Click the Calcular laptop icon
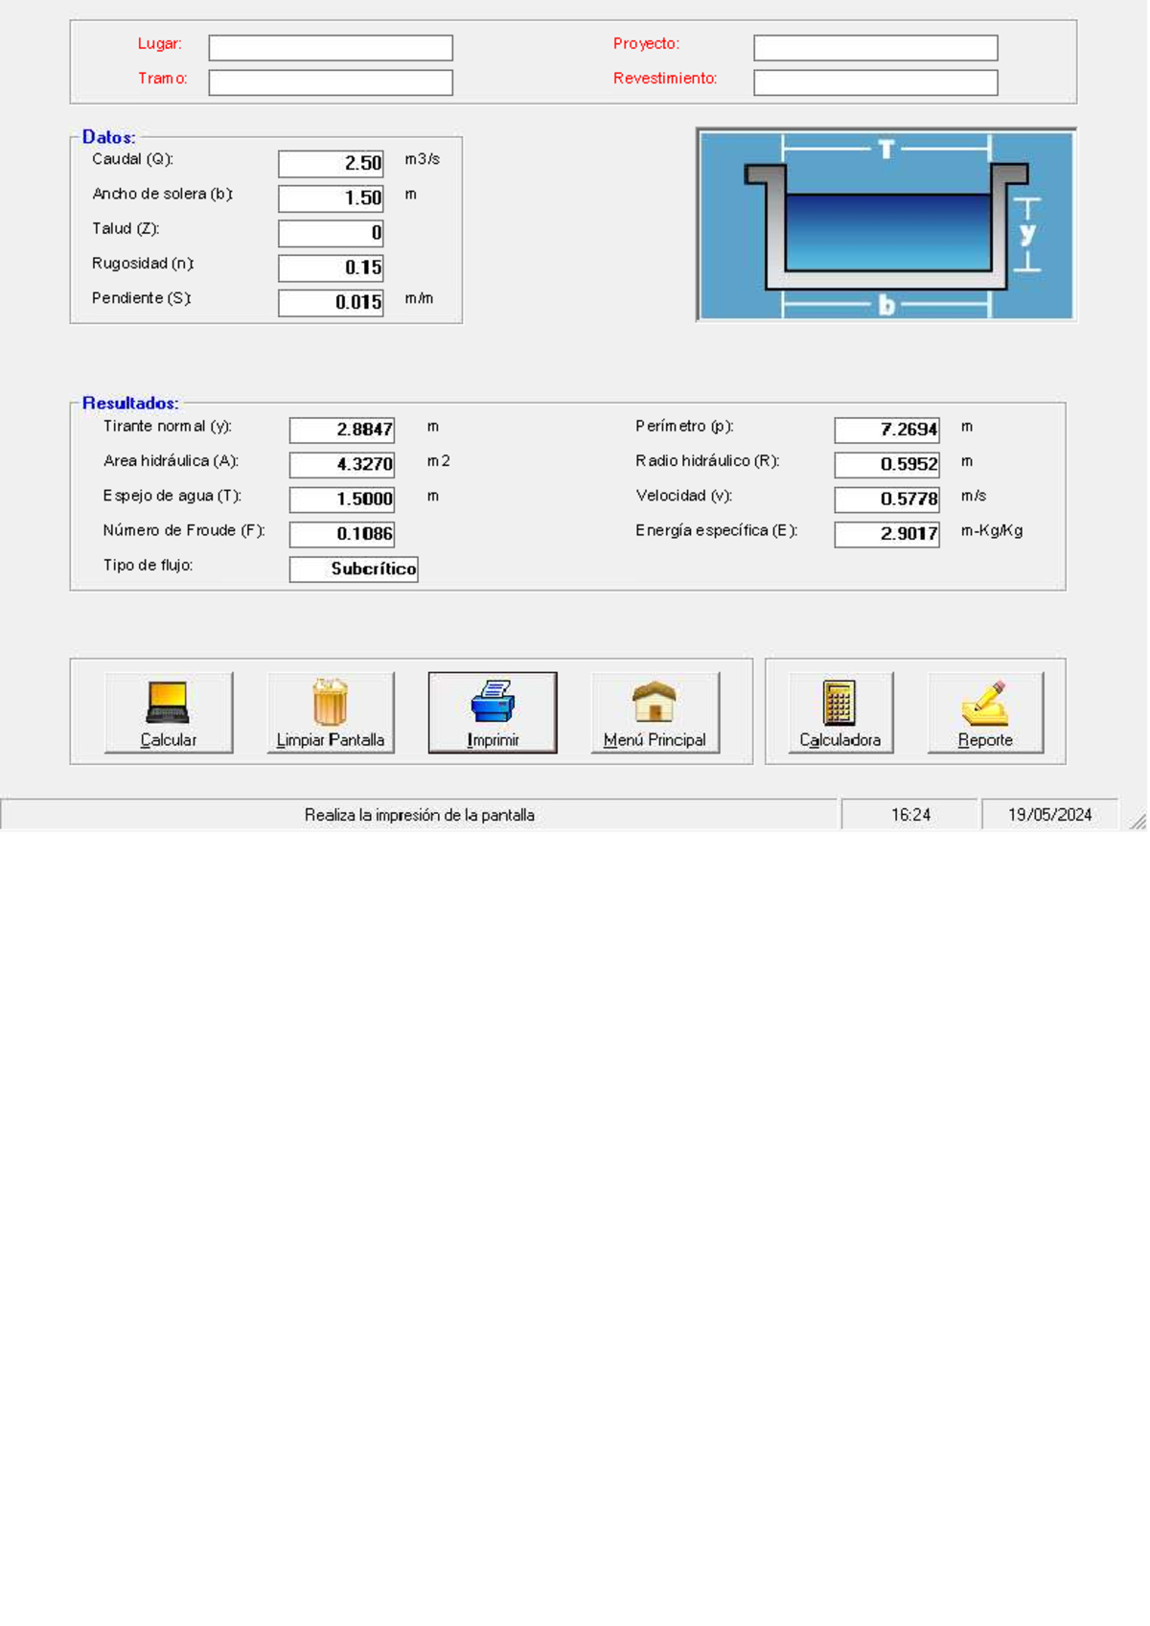 point(168,703)
